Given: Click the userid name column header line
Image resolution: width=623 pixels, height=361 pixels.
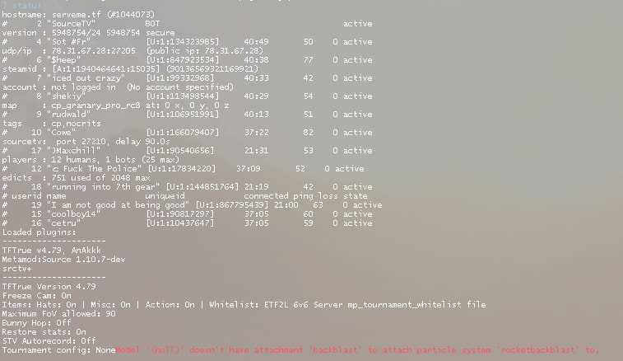Looking at the screenshot, I should 184,196.
